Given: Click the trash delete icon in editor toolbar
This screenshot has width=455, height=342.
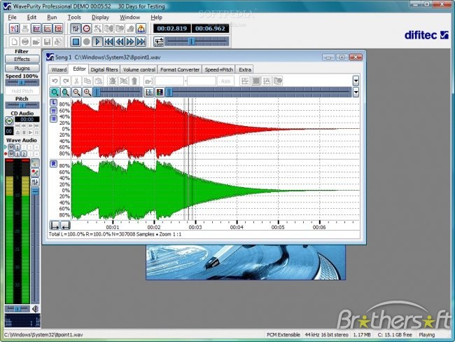Looking at the screenshot, I should pyautogui.click(x=134, y=81).
